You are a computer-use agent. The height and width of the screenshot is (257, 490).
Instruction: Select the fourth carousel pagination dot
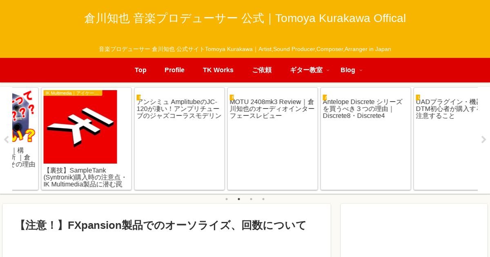263,199
